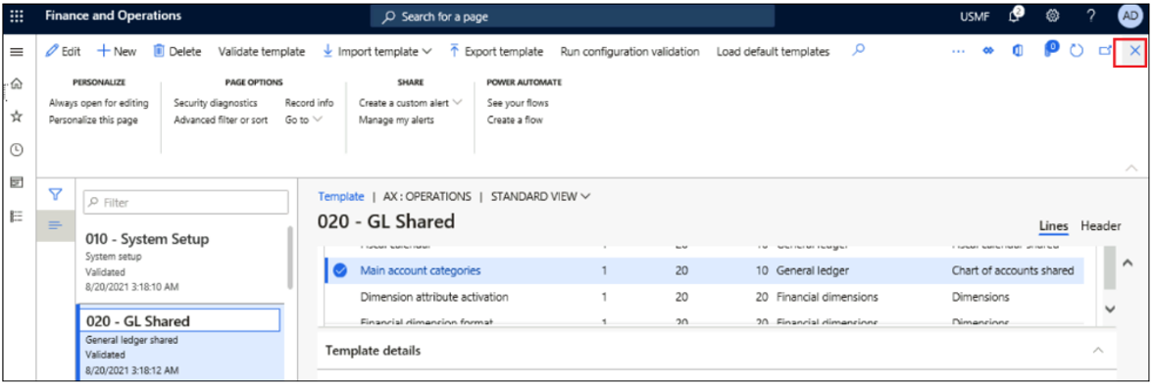Open Advanced filter or sort
This screenshot has height=385, width=1153.
(x=221, y=120)
